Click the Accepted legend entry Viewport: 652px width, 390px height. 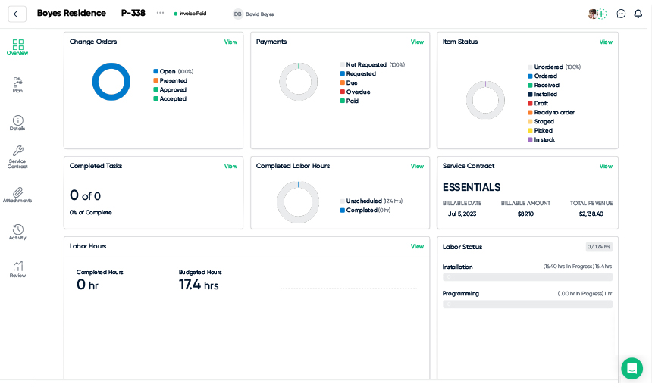(x=170, y=99)
